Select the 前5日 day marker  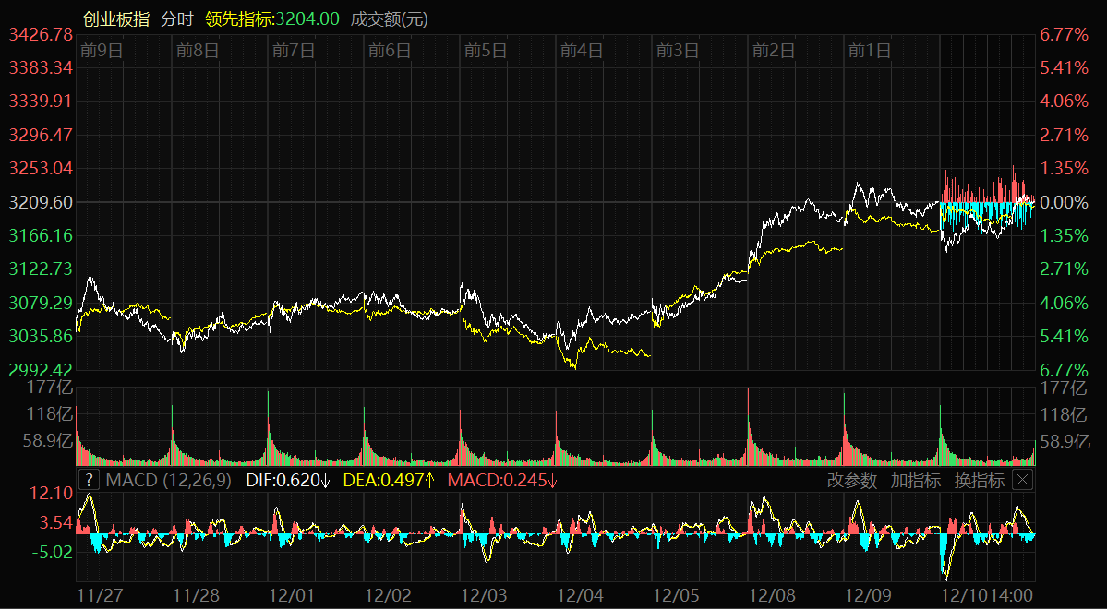[486, 51]
